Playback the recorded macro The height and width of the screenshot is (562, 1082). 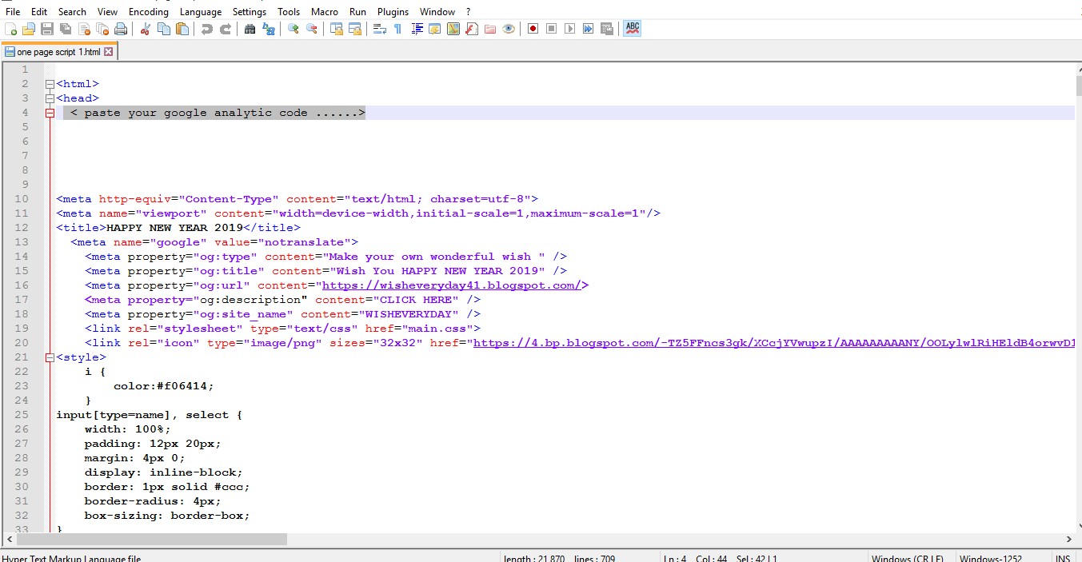[x=569, y=29]
